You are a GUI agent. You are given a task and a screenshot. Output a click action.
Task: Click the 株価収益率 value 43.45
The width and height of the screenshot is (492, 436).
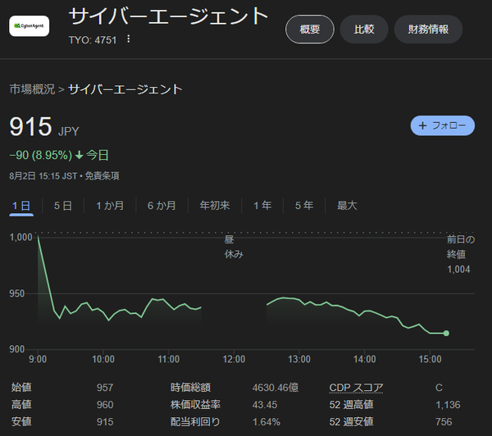[265, 405]
